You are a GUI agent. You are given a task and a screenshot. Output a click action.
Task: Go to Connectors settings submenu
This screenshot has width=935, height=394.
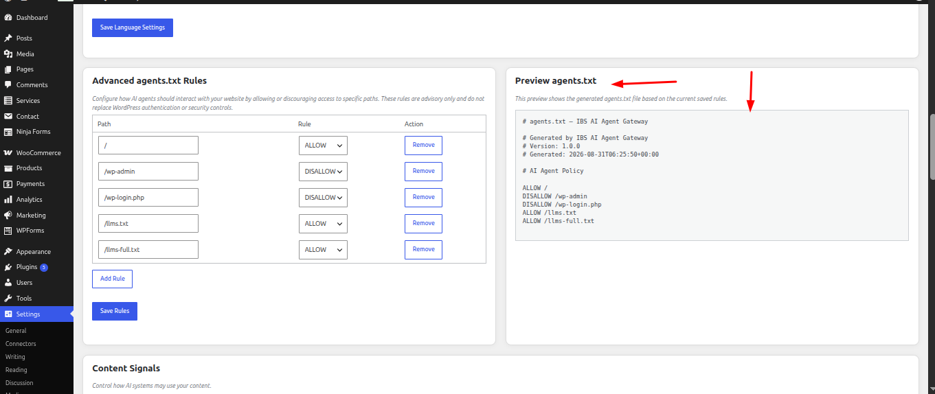click(x=21, y=344)
